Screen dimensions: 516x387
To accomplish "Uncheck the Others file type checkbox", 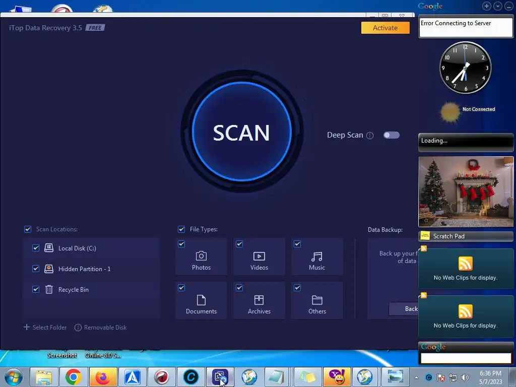I will (x=297, y=288).
